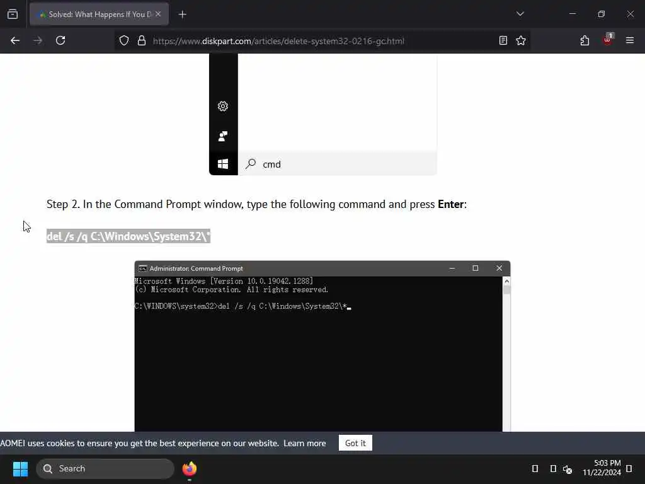
Task: Open a new browser tab
Action: [183, 14]
